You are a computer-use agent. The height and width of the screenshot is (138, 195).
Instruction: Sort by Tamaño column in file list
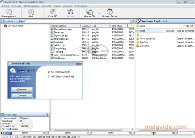click(x=86, y=26)
